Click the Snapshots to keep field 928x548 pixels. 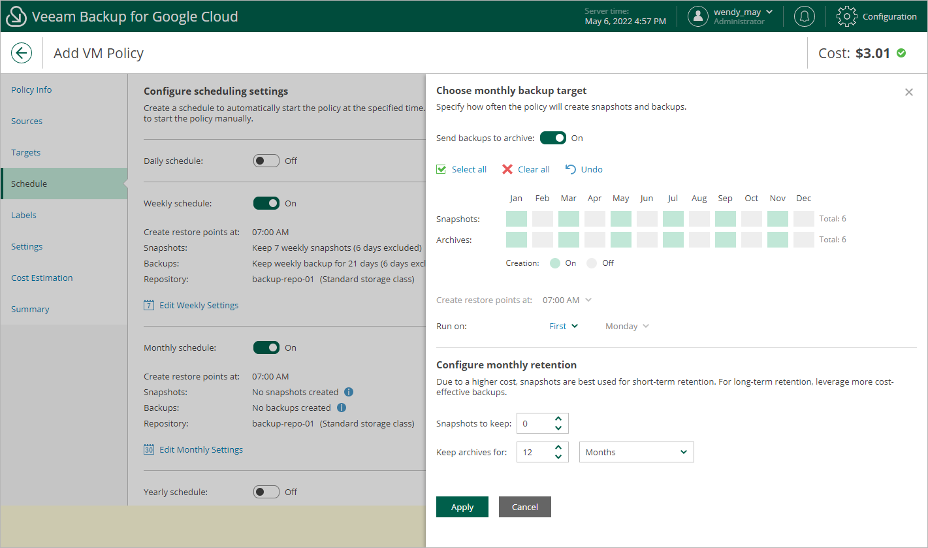tap(543, 423)
